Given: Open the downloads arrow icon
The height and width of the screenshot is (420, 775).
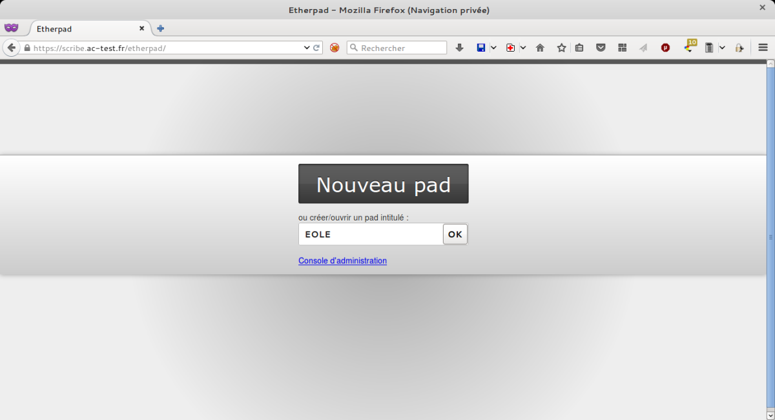Looking at the screenshot, I should [x=460, y=48].
